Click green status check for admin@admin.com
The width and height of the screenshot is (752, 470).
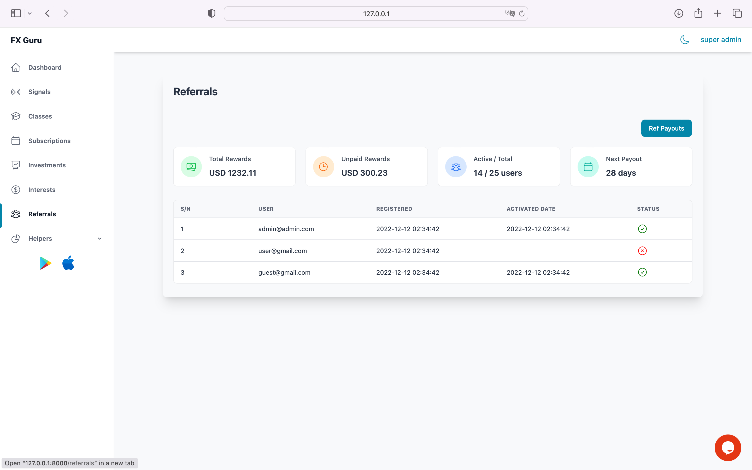coord(642,229)
